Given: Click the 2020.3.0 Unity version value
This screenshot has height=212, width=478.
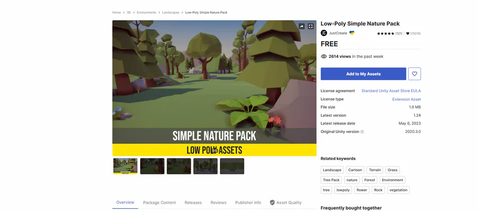Looking at the screenshot, I should coord(413,132).
